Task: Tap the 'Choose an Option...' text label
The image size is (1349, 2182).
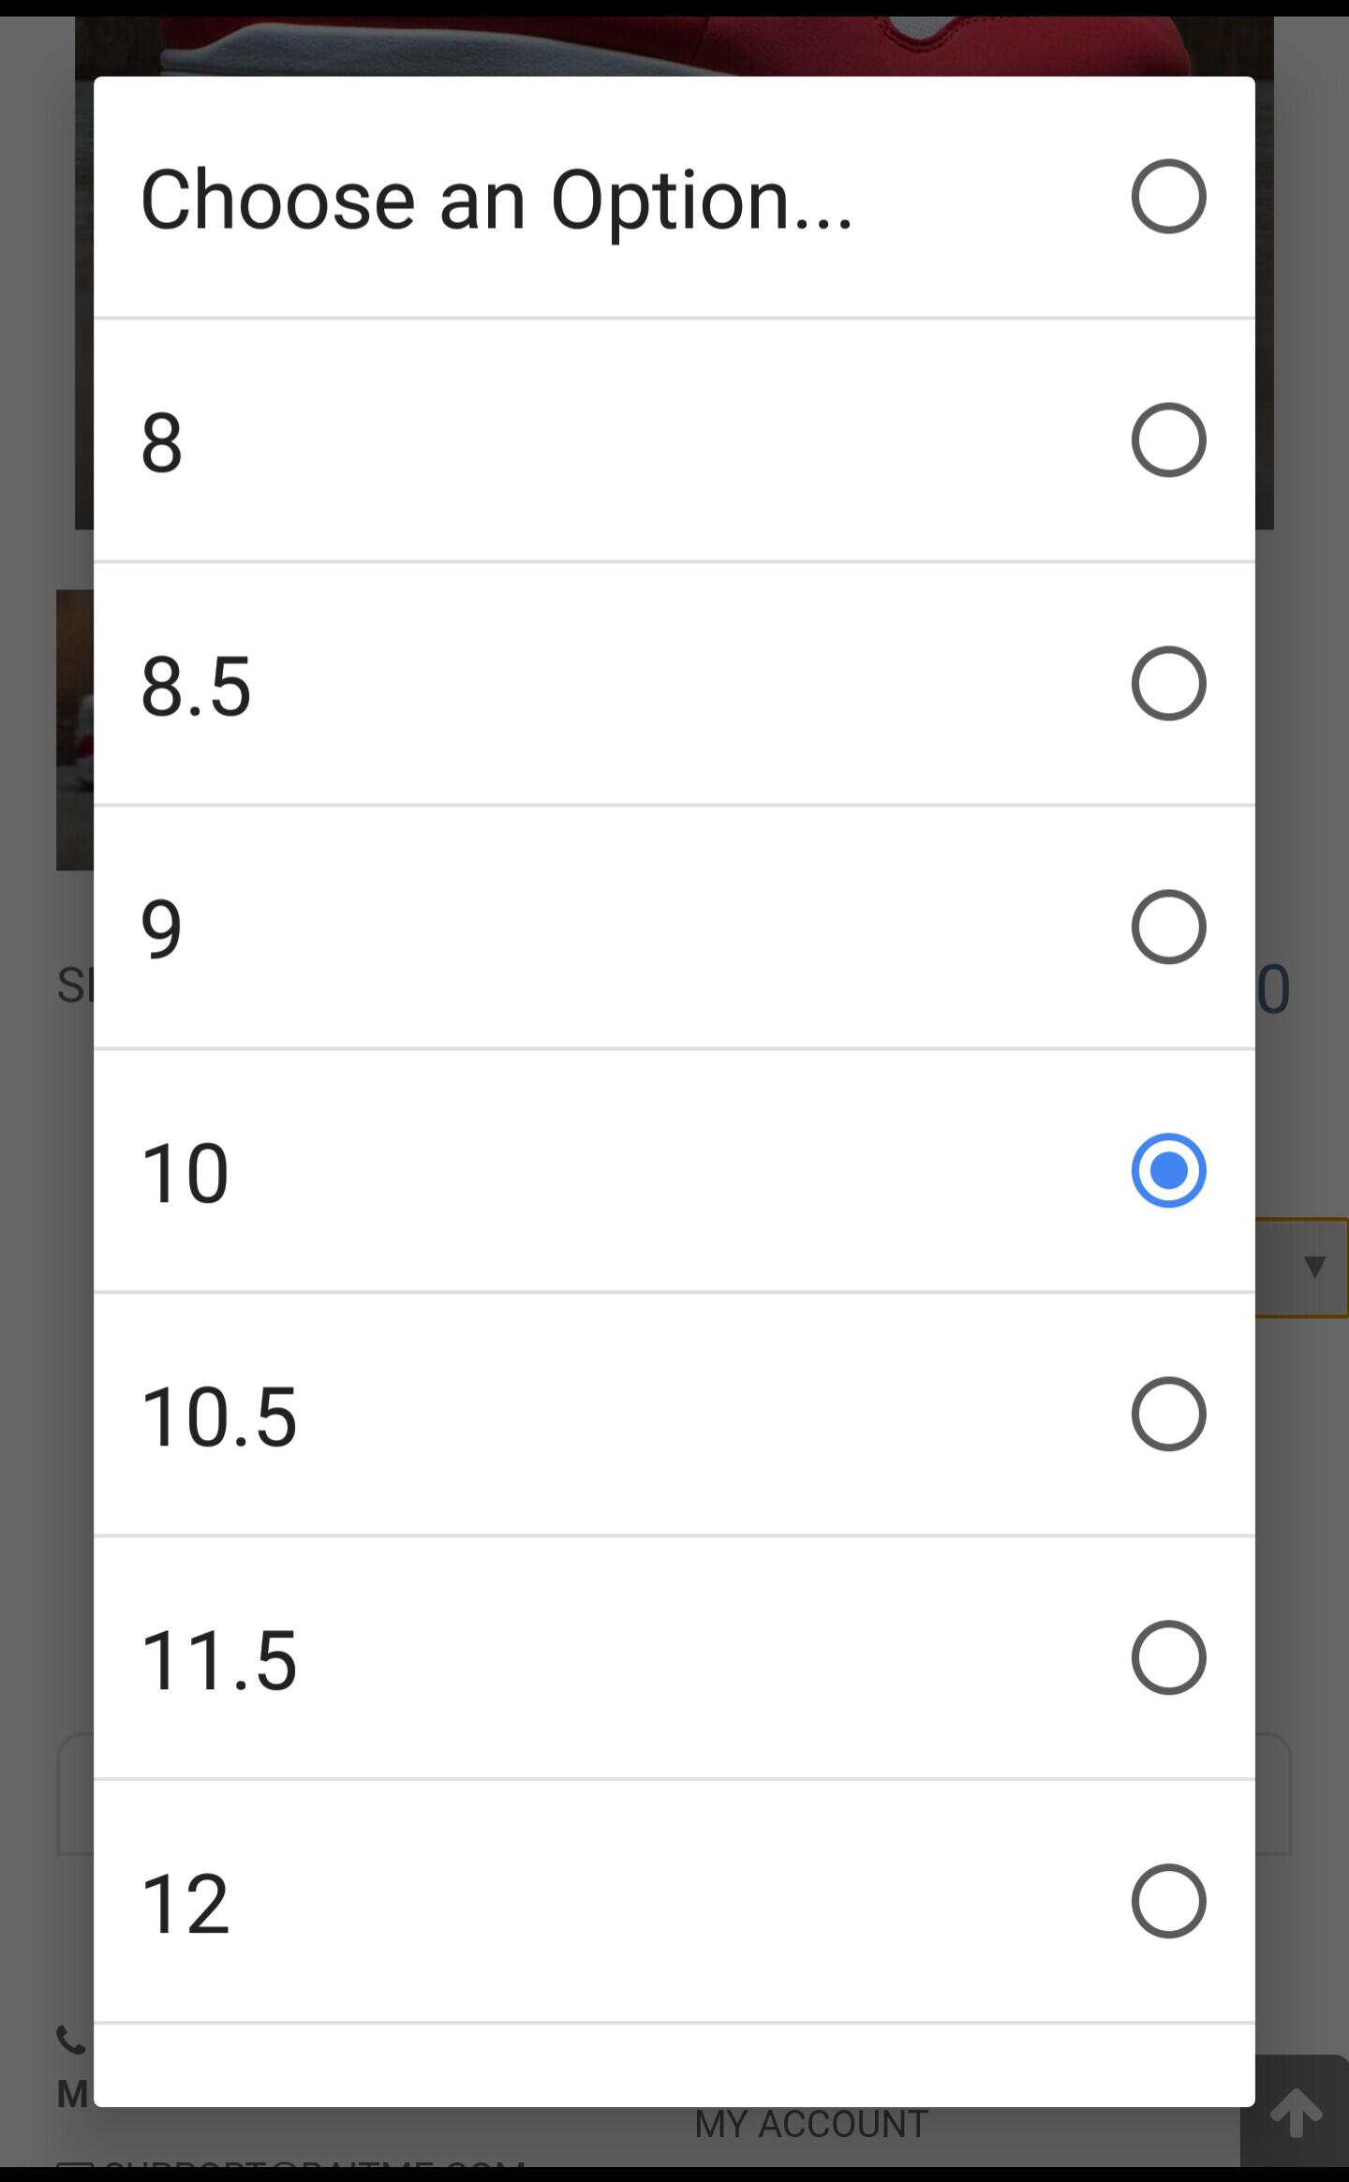Action: pos(497,199)
